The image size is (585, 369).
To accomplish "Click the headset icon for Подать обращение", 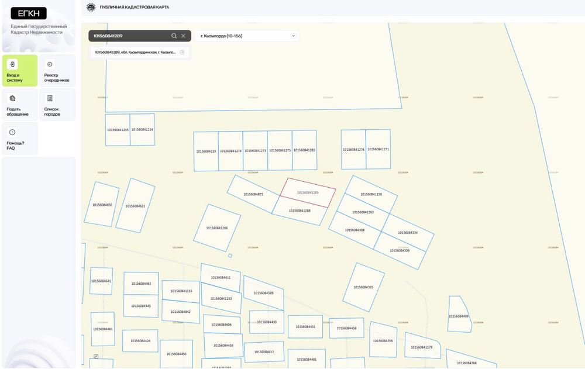I will click(12, 98).
